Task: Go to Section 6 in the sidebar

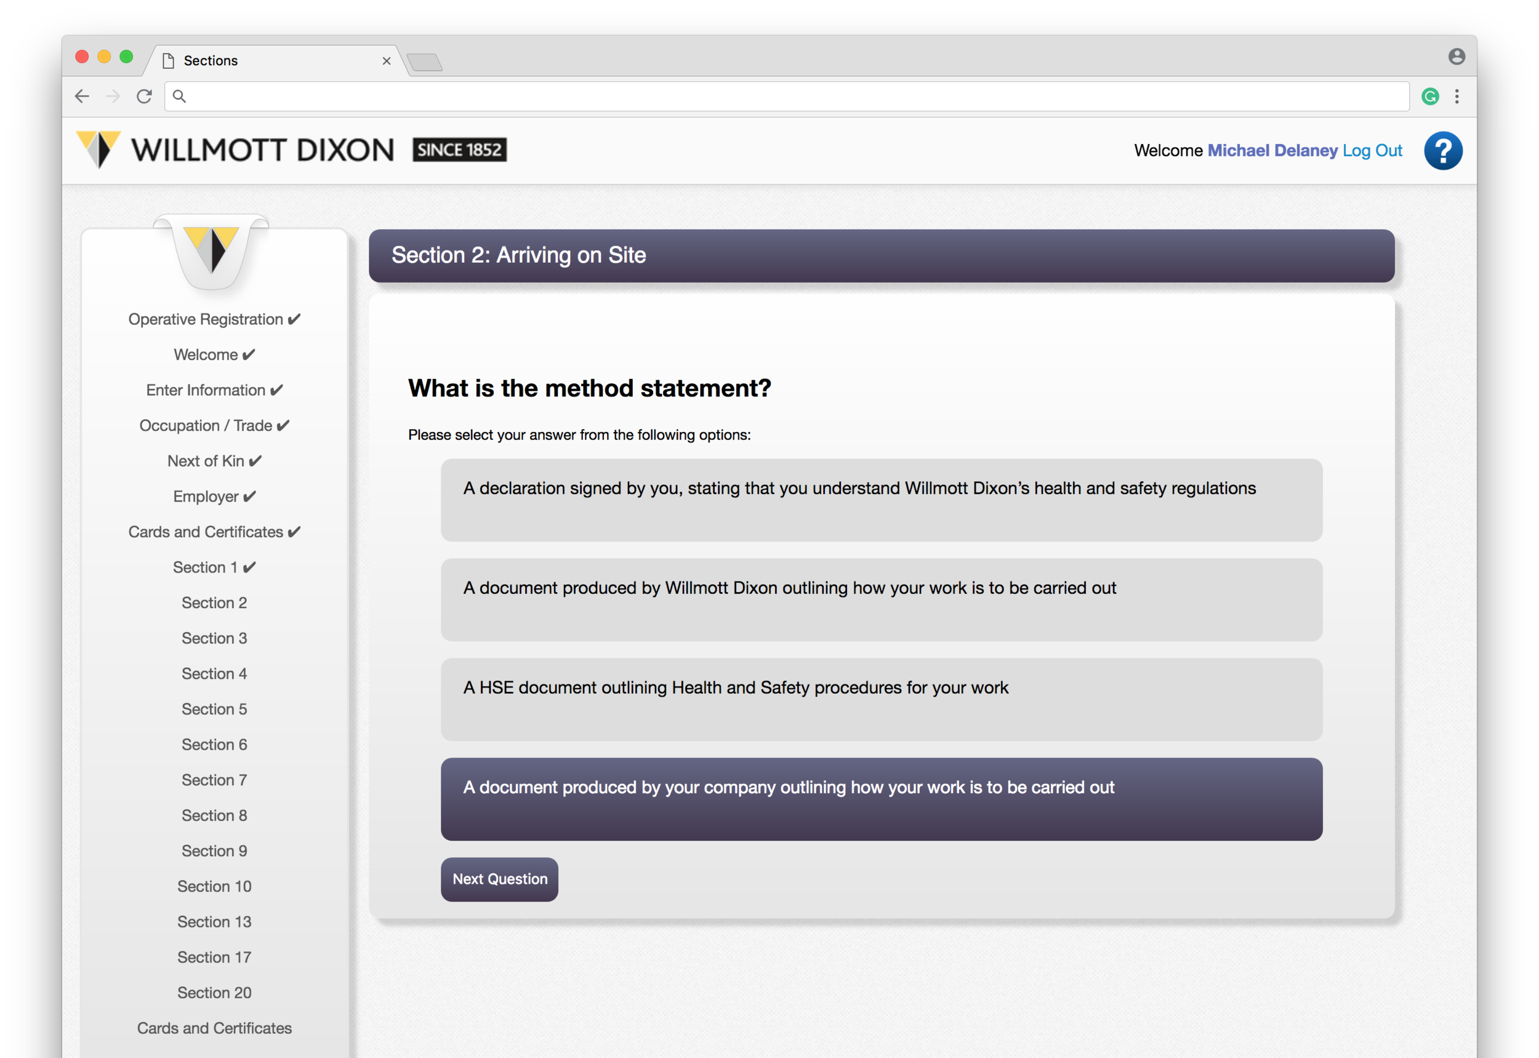Action: coord(214,745)
